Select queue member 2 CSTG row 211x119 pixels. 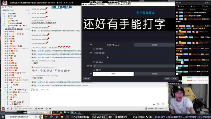tap(16, 16)
